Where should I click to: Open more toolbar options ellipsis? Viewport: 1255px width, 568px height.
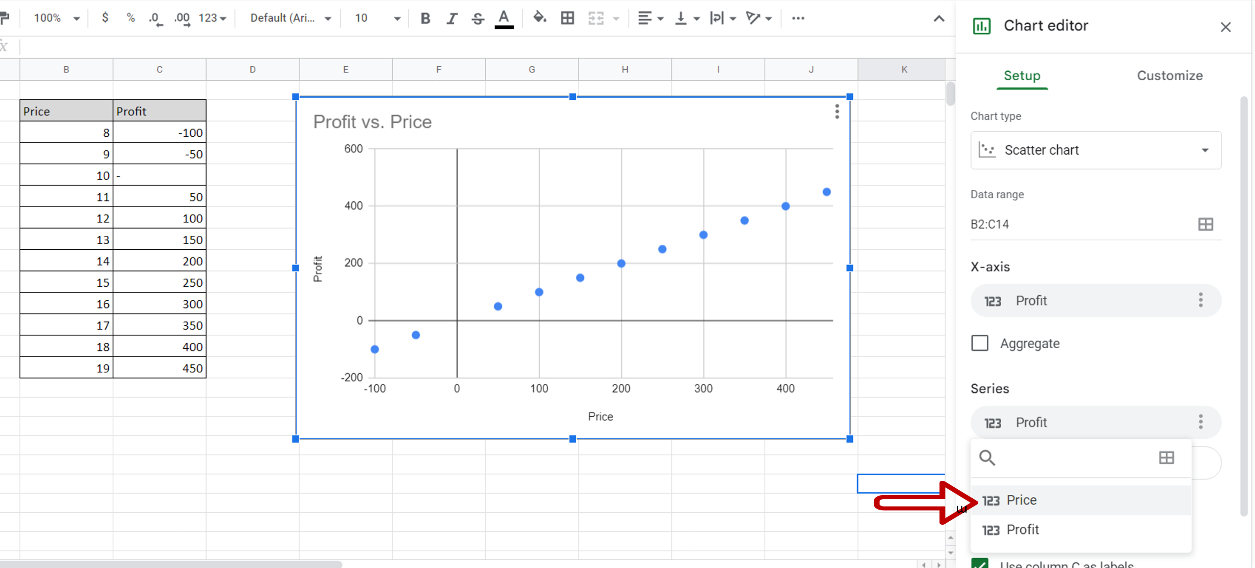pos(798,18)
